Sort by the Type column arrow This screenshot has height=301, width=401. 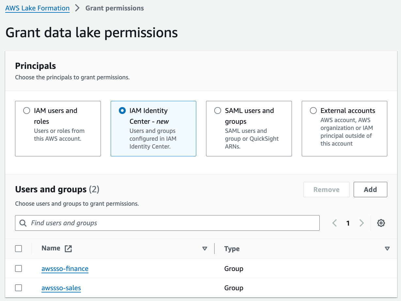tap(387, 249)
